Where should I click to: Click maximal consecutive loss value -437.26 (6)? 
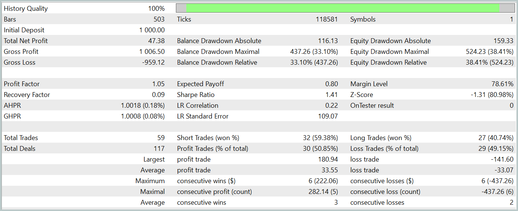(497, 192)
